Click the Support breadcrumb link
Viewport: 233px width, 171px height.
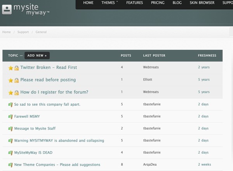[23, 32]
